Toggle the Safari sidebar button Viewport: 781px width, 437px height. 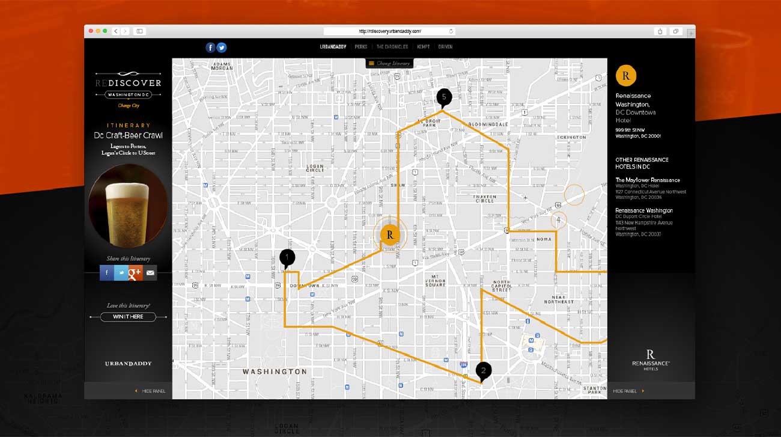coord(139,31)
